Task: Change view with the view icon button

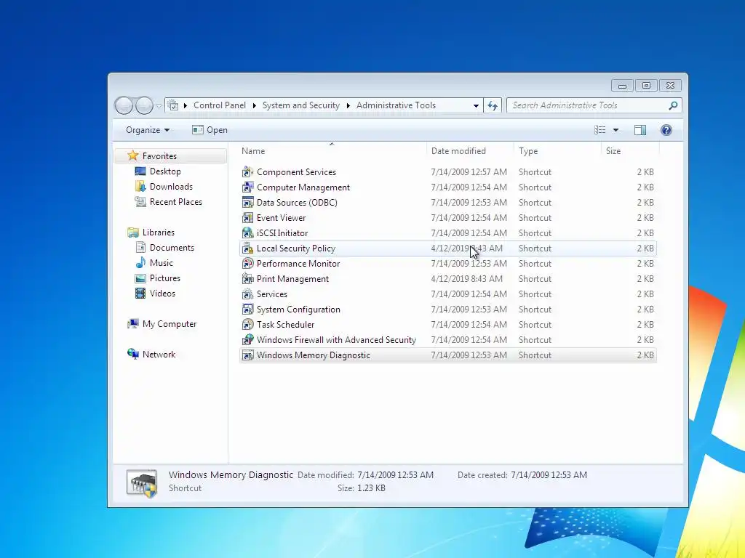Action: (x=600, y=130)
